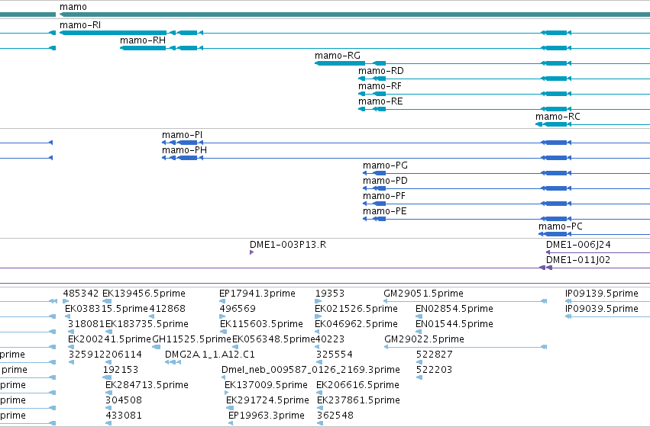Click the IP09139.5prime EST label
Screen dimensions: 650x427
(602, 294)
